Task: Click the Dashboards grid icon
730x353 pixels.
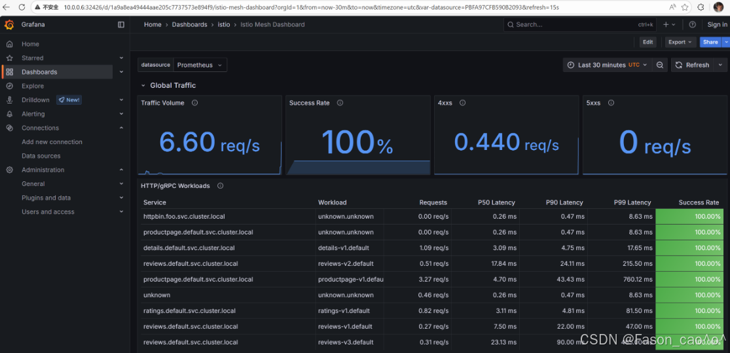Action: point(9,72)
